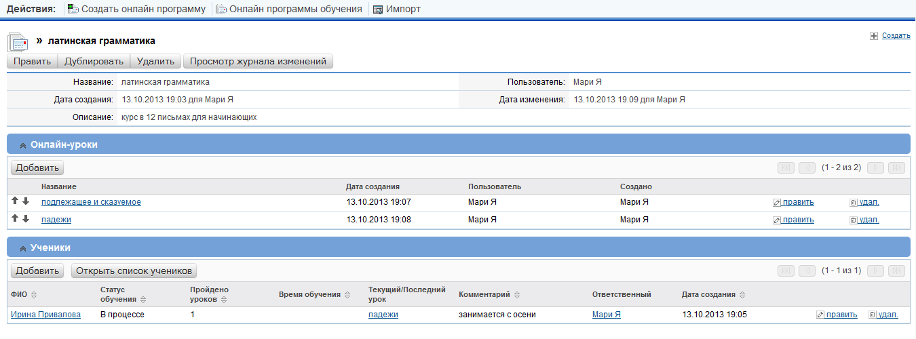Delete the "подлежащее и сказуемое" lesson

point(854,202)
